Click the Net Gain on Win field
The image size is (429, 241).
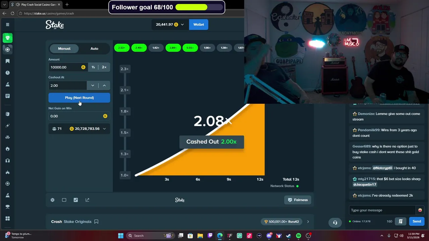coord(79,116)
